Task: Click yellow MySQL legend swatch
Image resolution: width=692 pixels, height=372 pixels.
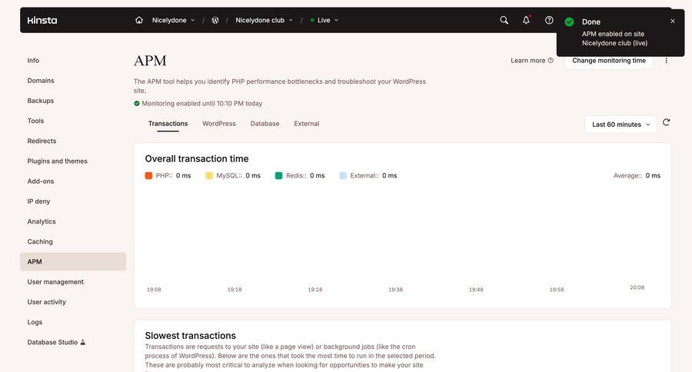Action: click(x=209, y=176)
